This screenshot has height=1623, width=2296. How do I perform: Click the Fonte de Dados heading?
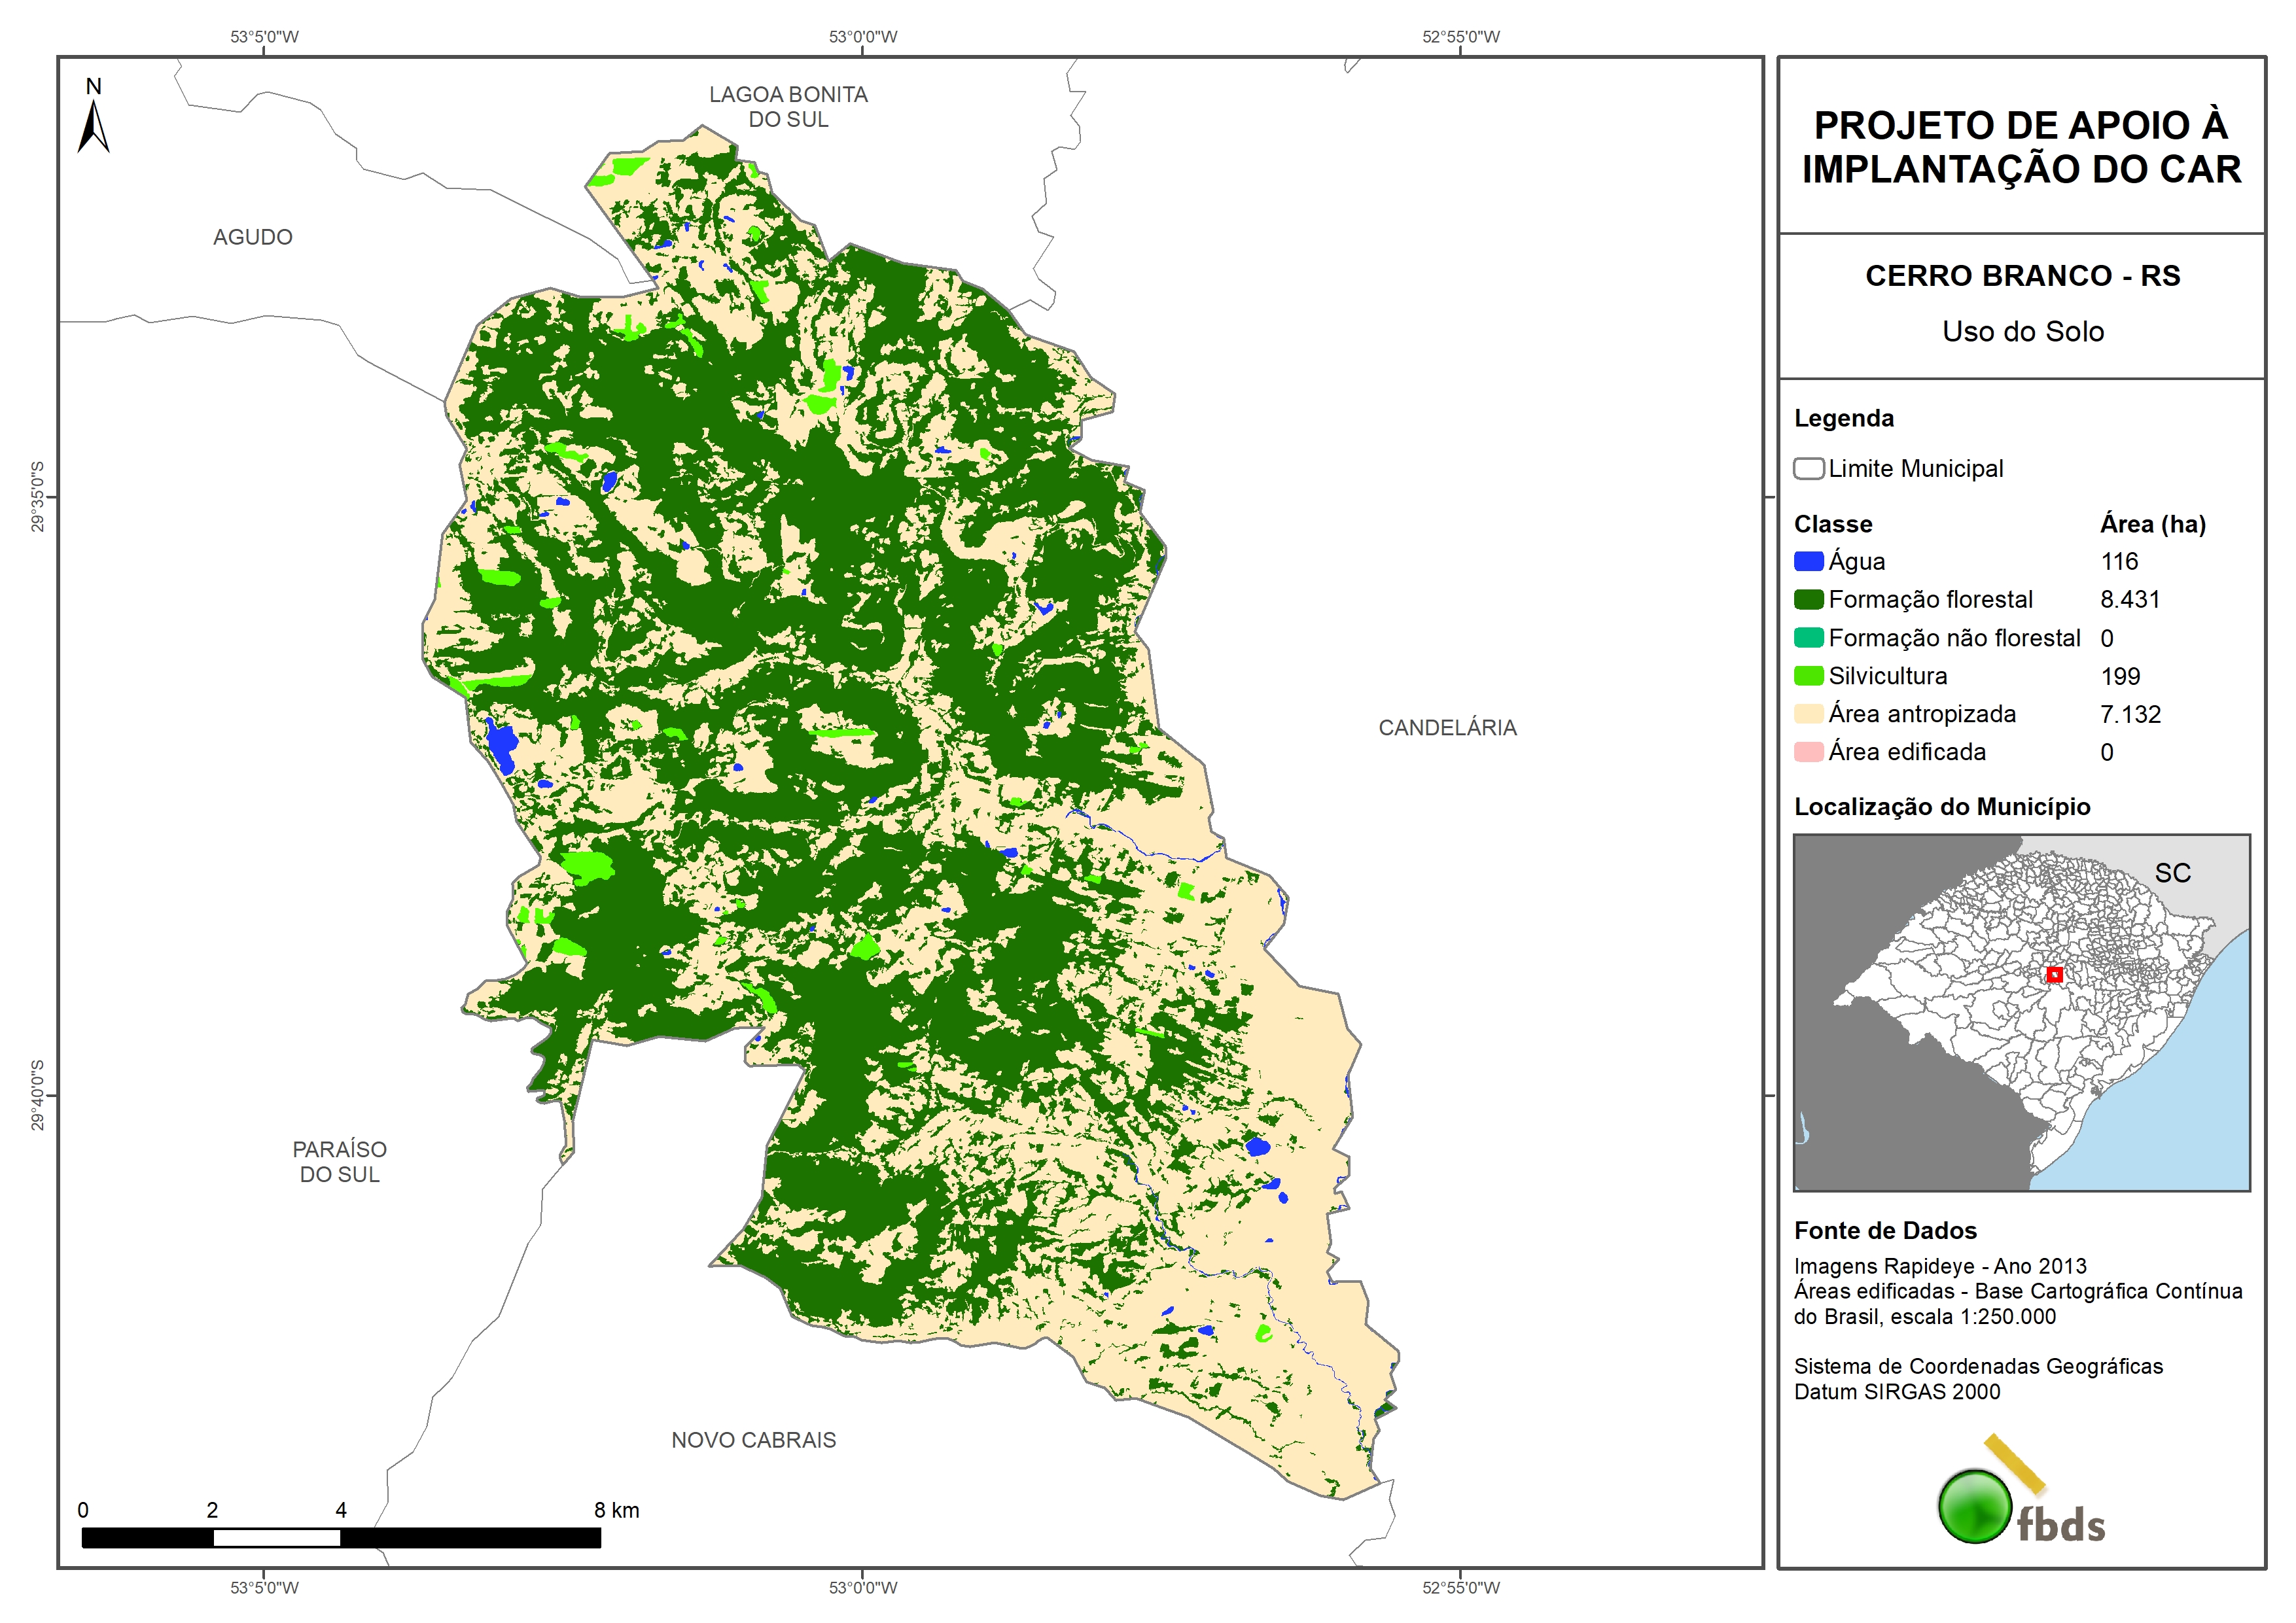point(1885,1230)
